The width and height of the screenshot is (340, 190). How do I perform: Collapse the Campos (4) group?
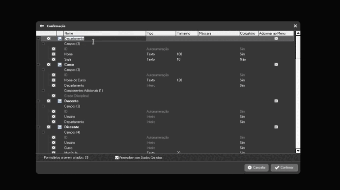point(43,132)
